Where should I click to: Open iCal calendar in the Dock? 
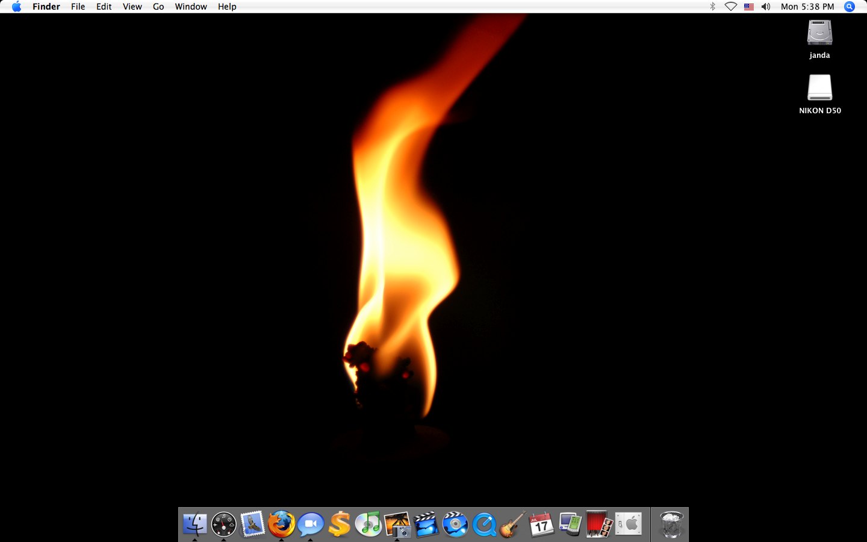pyautogui.click(x=542, y=524)
